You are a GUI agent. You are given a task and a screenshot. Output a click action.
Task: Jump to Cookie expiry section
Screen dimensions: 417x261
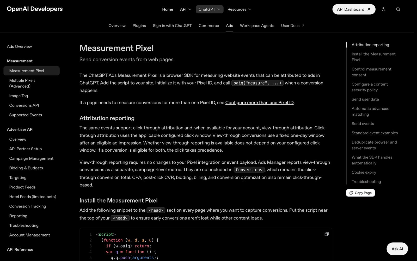pyautogui.click(x=364, y=172)
